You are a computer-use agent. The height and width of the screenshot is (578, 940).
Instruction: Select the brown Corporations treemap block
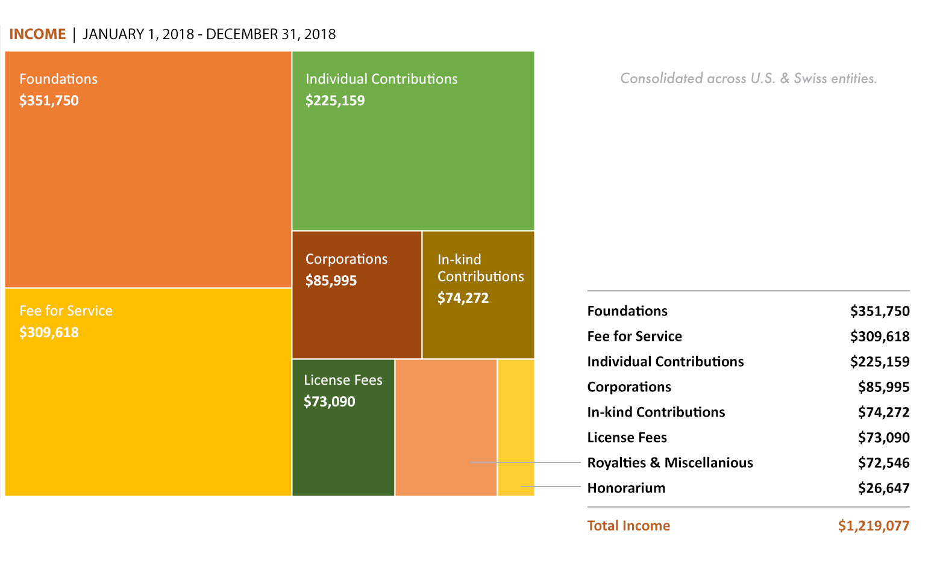(357, 294)
